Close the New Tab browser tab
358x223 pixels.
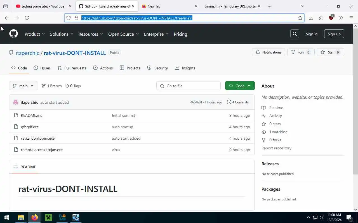click(196, 6)
